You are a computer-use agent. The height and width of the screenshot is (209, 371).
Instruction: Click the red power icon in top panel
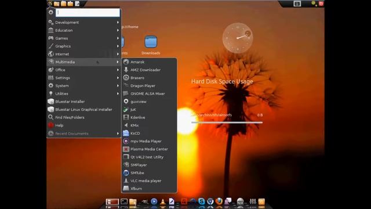coord(321,3)
